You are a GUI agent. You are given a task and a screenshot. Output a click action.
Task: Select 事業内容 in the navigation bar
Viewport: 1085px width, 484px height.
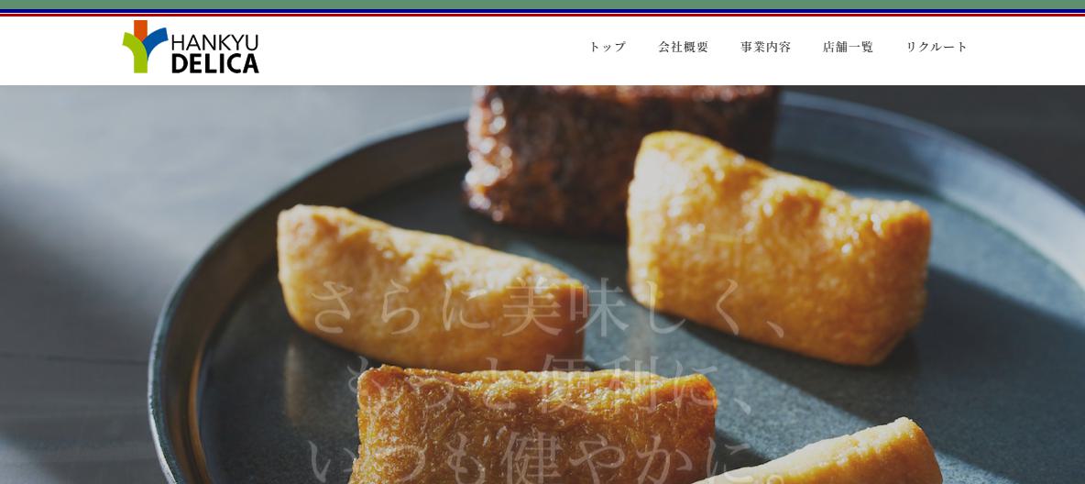[766, 47]
